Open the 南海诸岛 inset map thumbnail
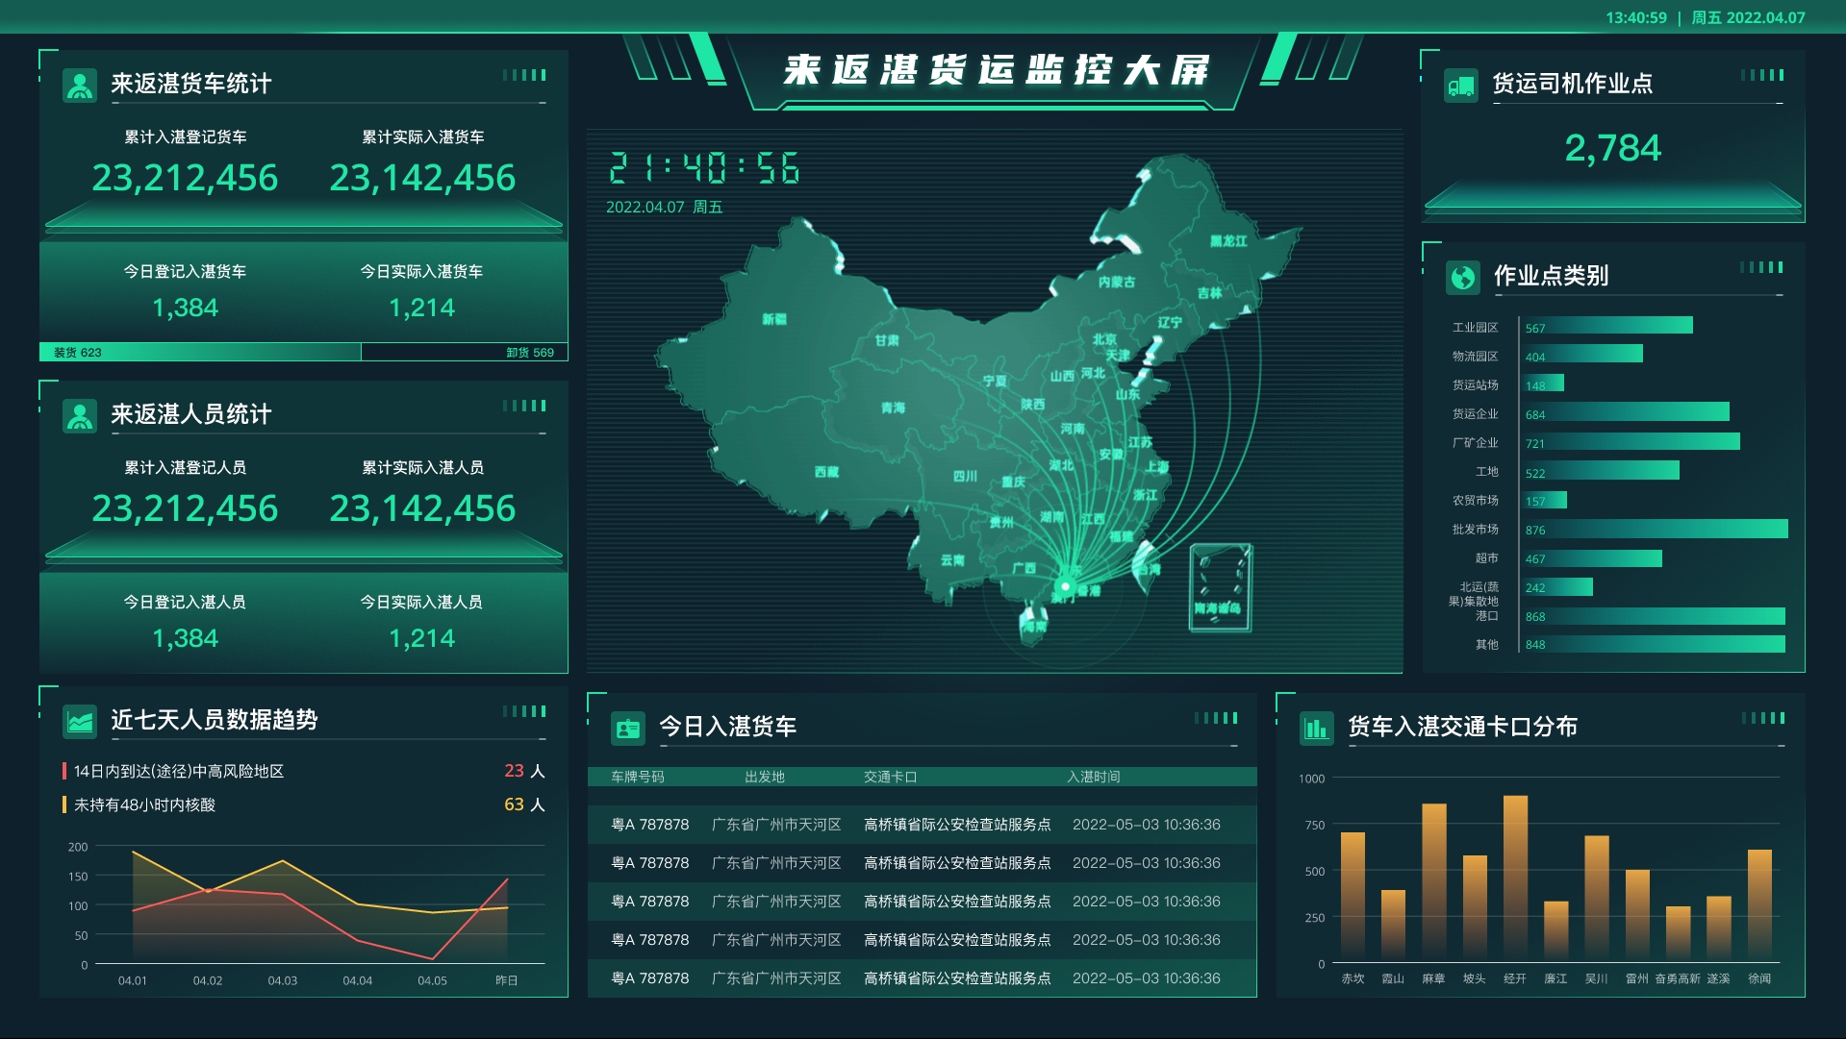The image size is (1846, 1039). tap(1220, 587)
